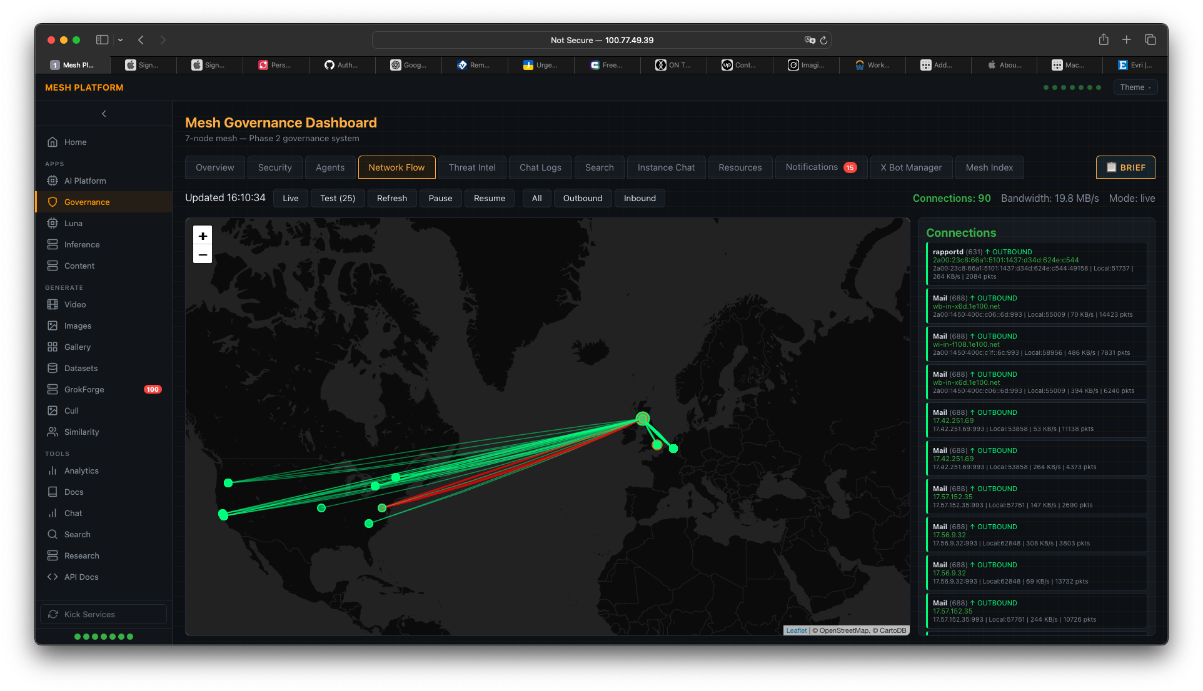Zoom in on the map
Image resolution: width=1203 pixels, height=691 pixels.
(x=203, y=236)
